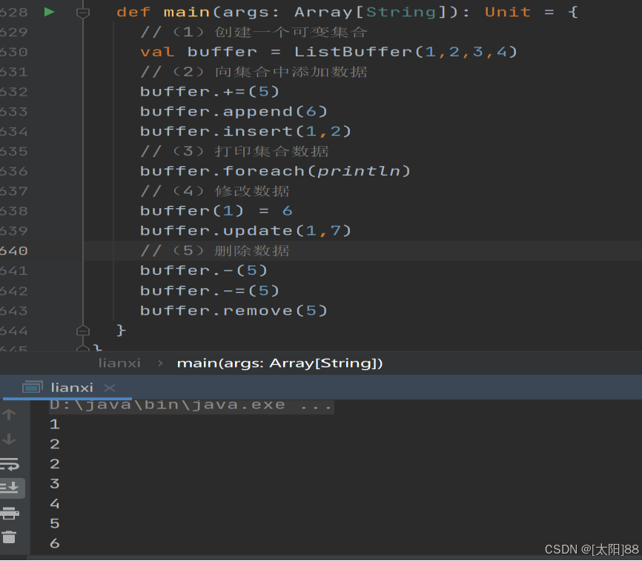Click the buffer.foreach(println) line
Viewport: 642px width, 561px height.
click(275, 171)
